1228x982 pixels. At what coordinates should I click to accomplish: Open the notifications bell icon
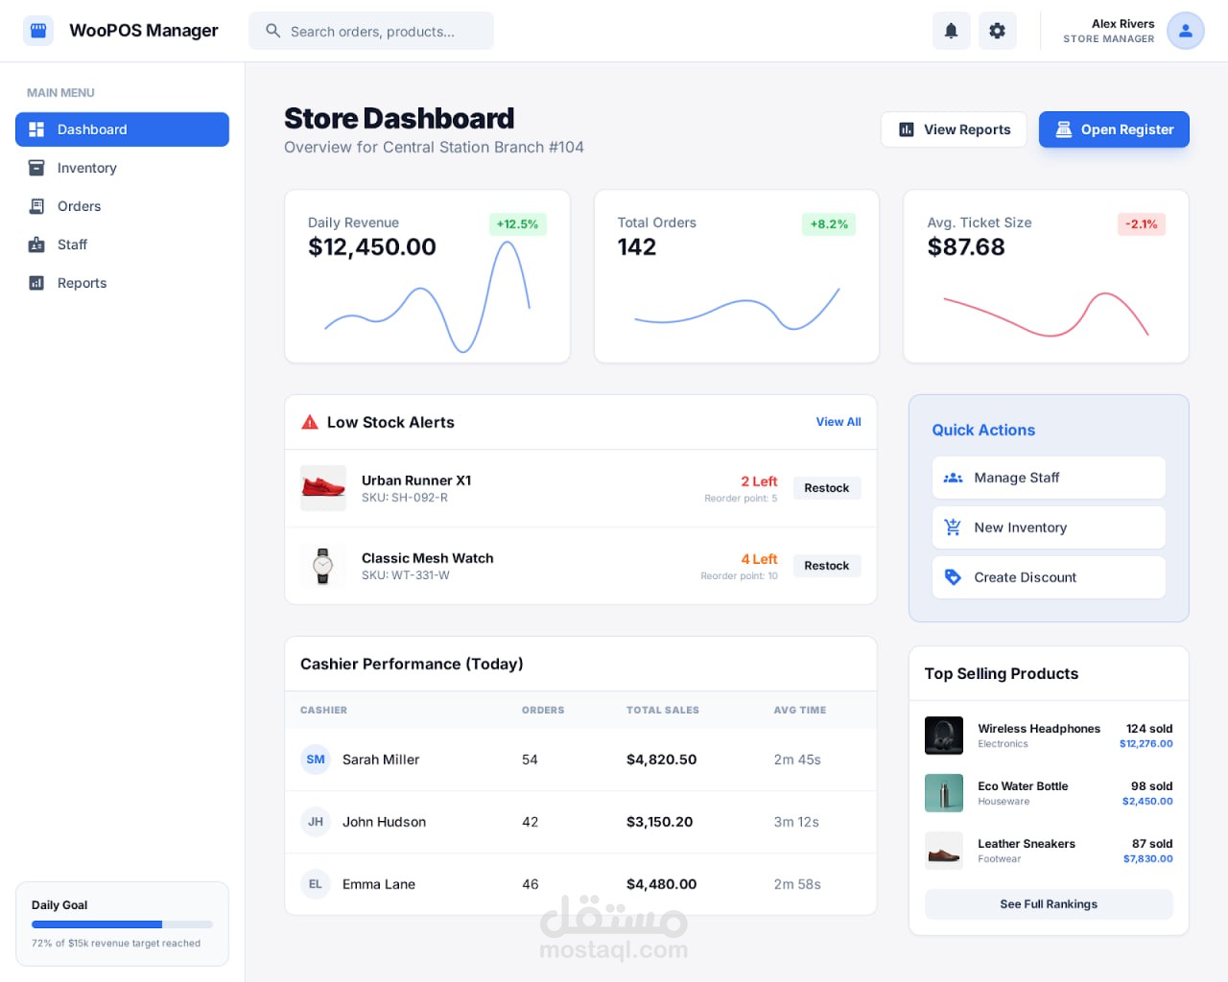click(951, 31)
